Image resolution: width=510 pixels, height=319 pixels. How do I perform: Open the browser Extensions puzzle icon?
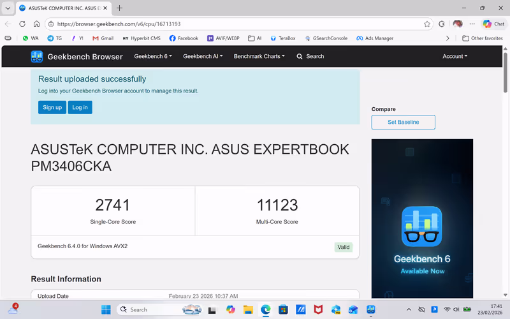click(x=442, y=24)
